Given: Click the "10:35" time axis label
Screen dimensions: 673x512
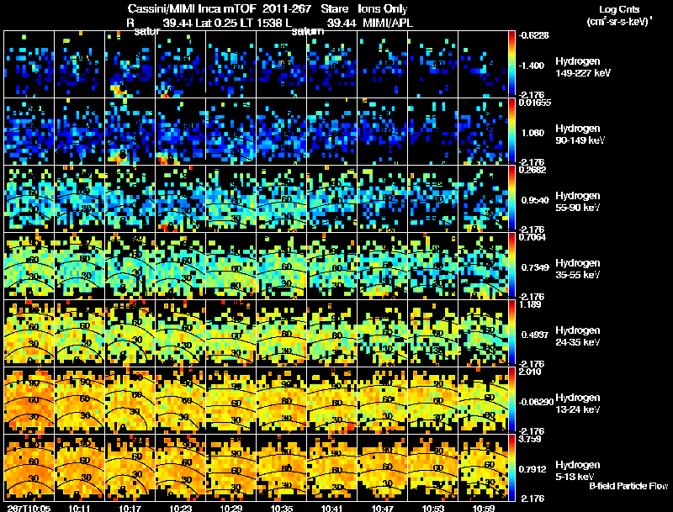Looking at the screenshot, I should click(x=282, y=508).
